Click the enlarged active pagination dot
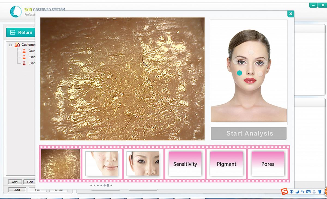 point(108,185)
